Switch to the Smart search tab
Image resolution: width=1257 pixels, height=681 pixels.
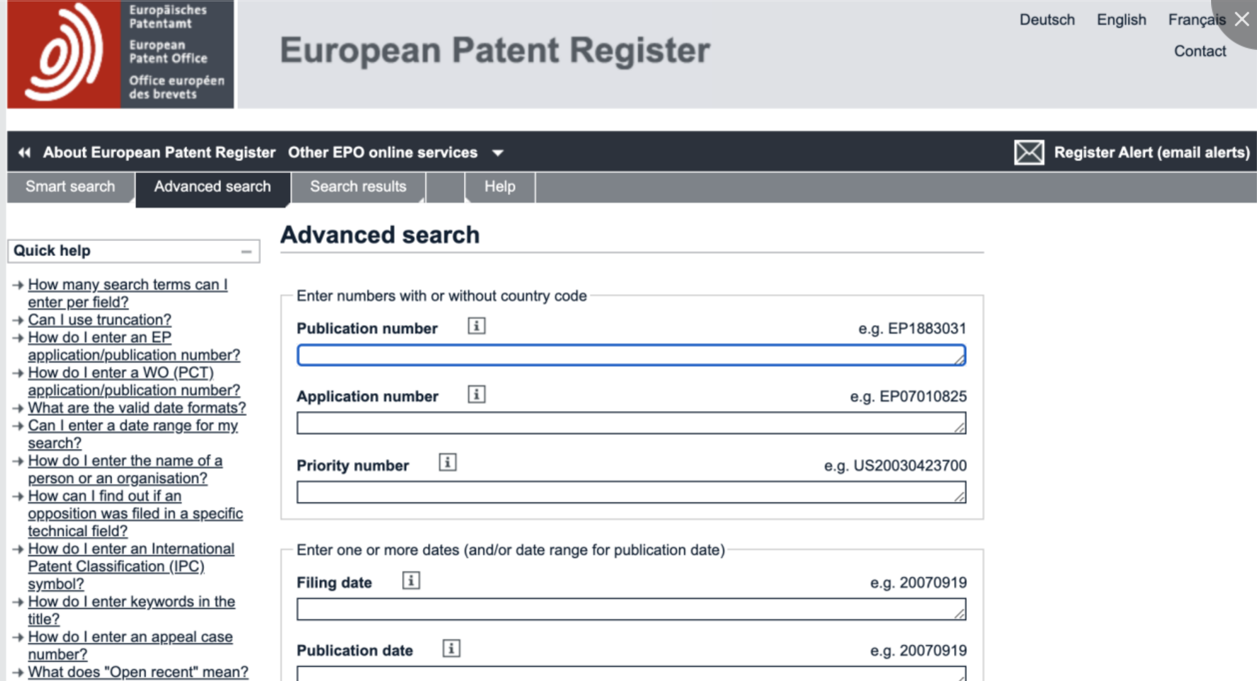coord(70,187)
